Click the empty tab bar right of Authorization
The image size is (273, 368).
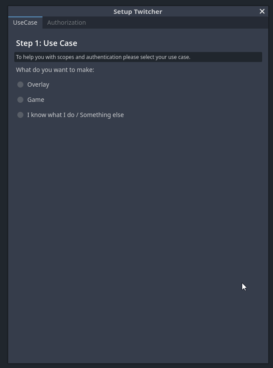[178, 23]
